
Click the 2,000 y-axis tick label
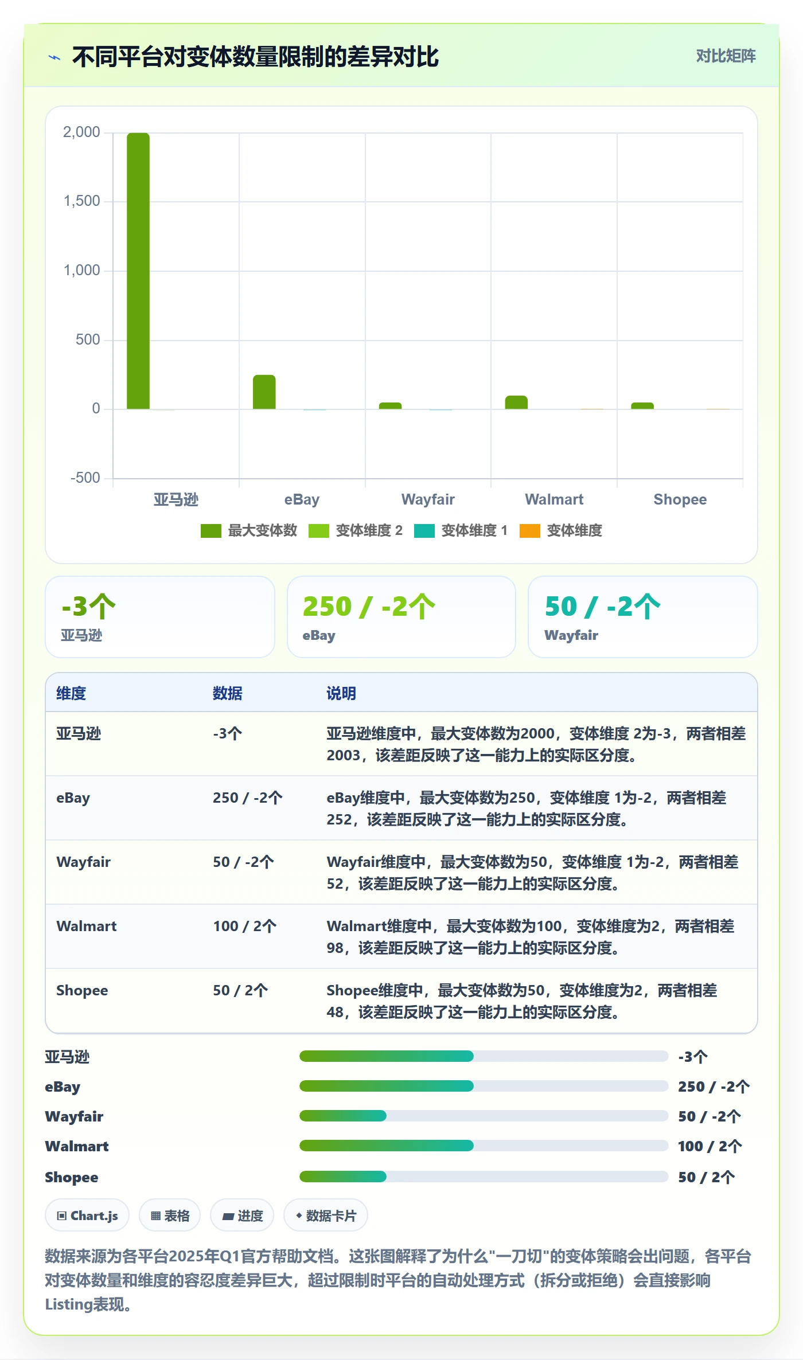(81, 132)
